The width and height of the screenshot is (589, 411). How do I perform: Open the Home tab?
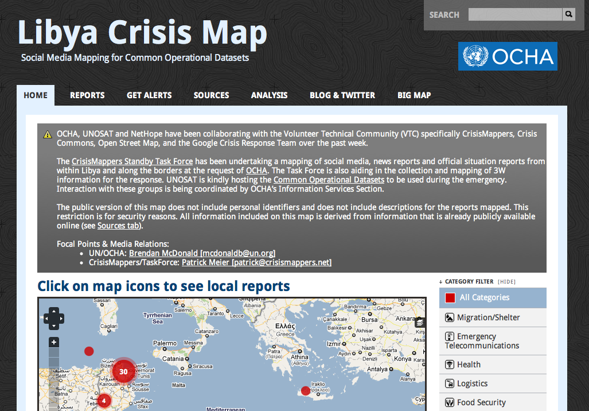coord(36,95)
